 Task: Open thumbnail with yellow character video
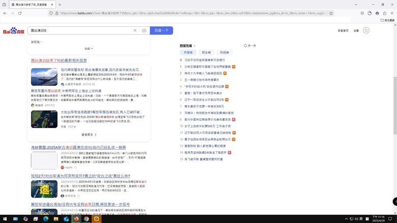tap(44, 189)
